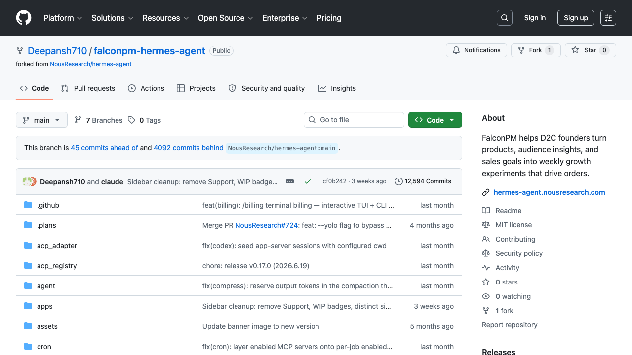Open the falconpm-hermes-agent repository link

[150, 51]
